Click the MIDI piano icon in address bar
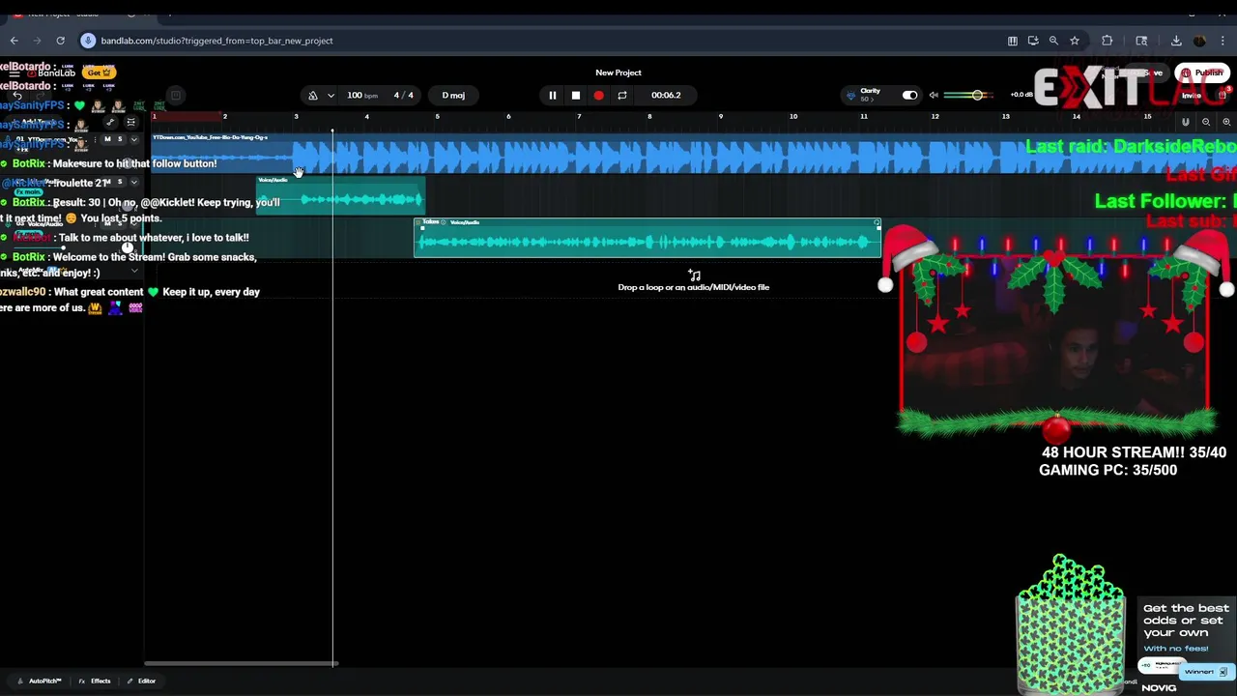Image resolution: width=1237 pixels, height=696 pixels. (1012, 41)
